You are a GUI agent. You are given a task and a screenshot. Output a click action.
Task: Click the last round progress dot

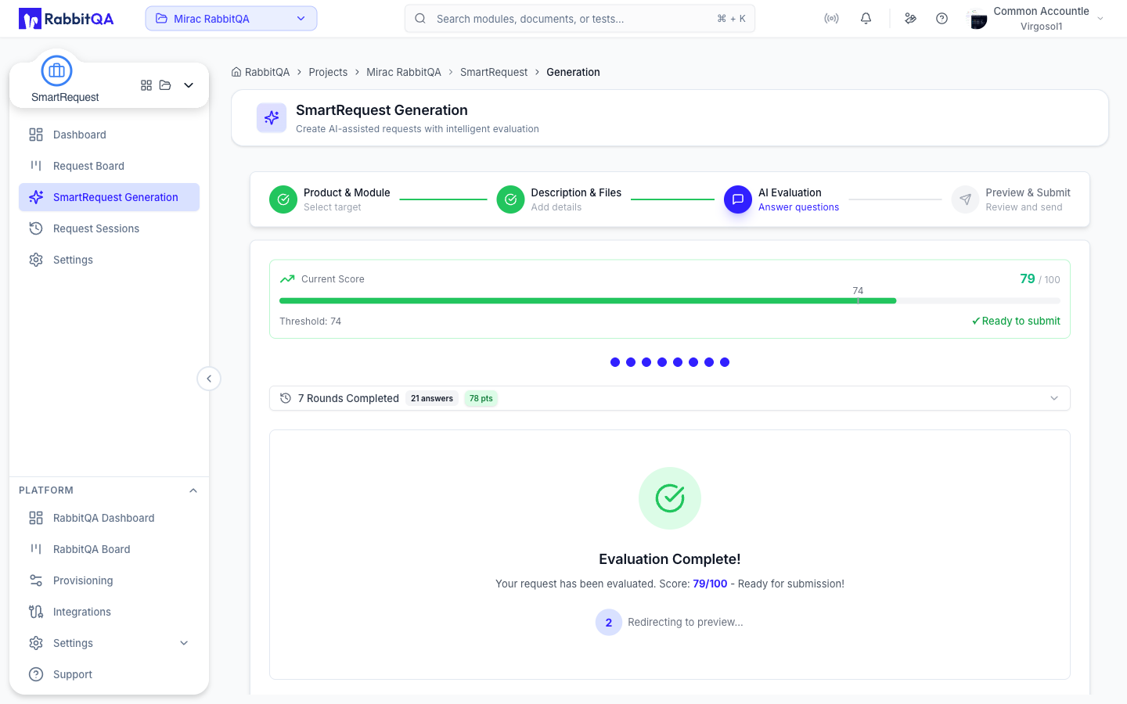point(725,362)
